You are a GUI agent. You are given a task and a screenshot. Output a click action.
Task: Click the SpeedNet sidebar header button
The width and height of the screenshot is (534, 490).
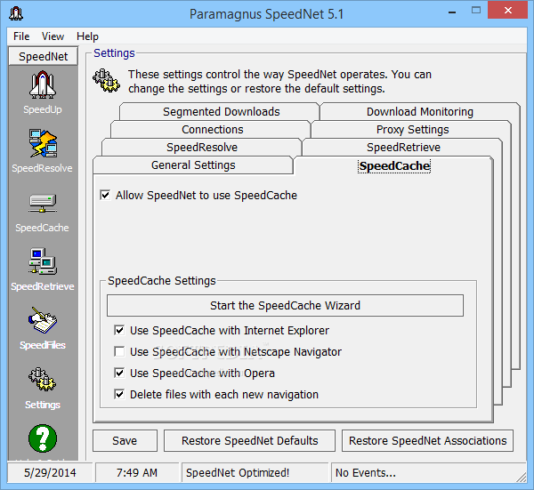(x=44, y=57)
